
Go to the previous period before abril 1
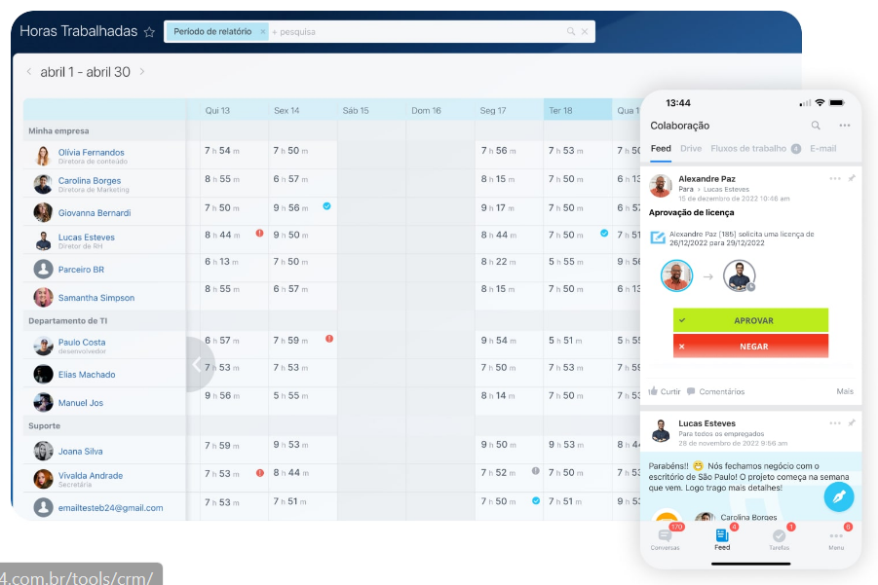tap(28, 72)
